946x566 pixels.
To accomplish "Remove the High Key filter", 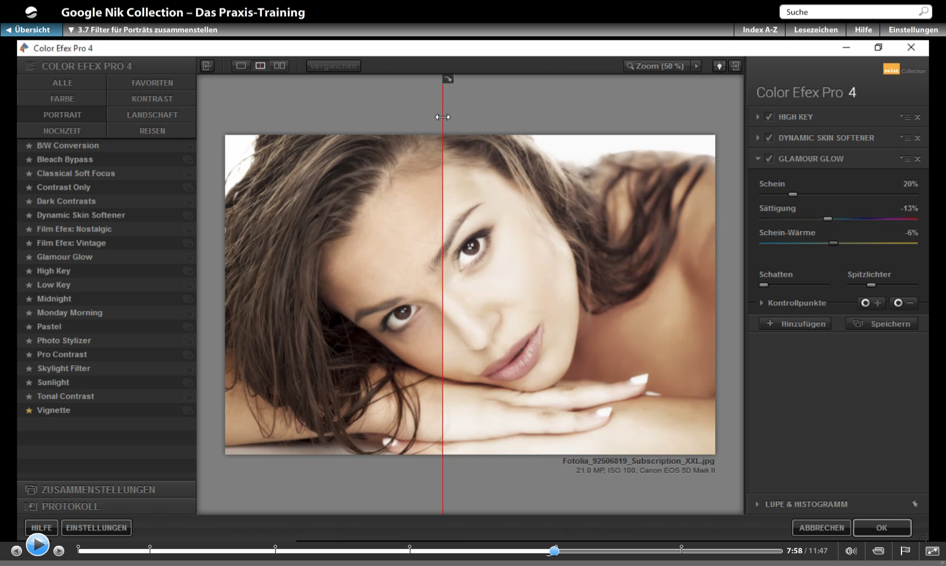I will point(917,117).
